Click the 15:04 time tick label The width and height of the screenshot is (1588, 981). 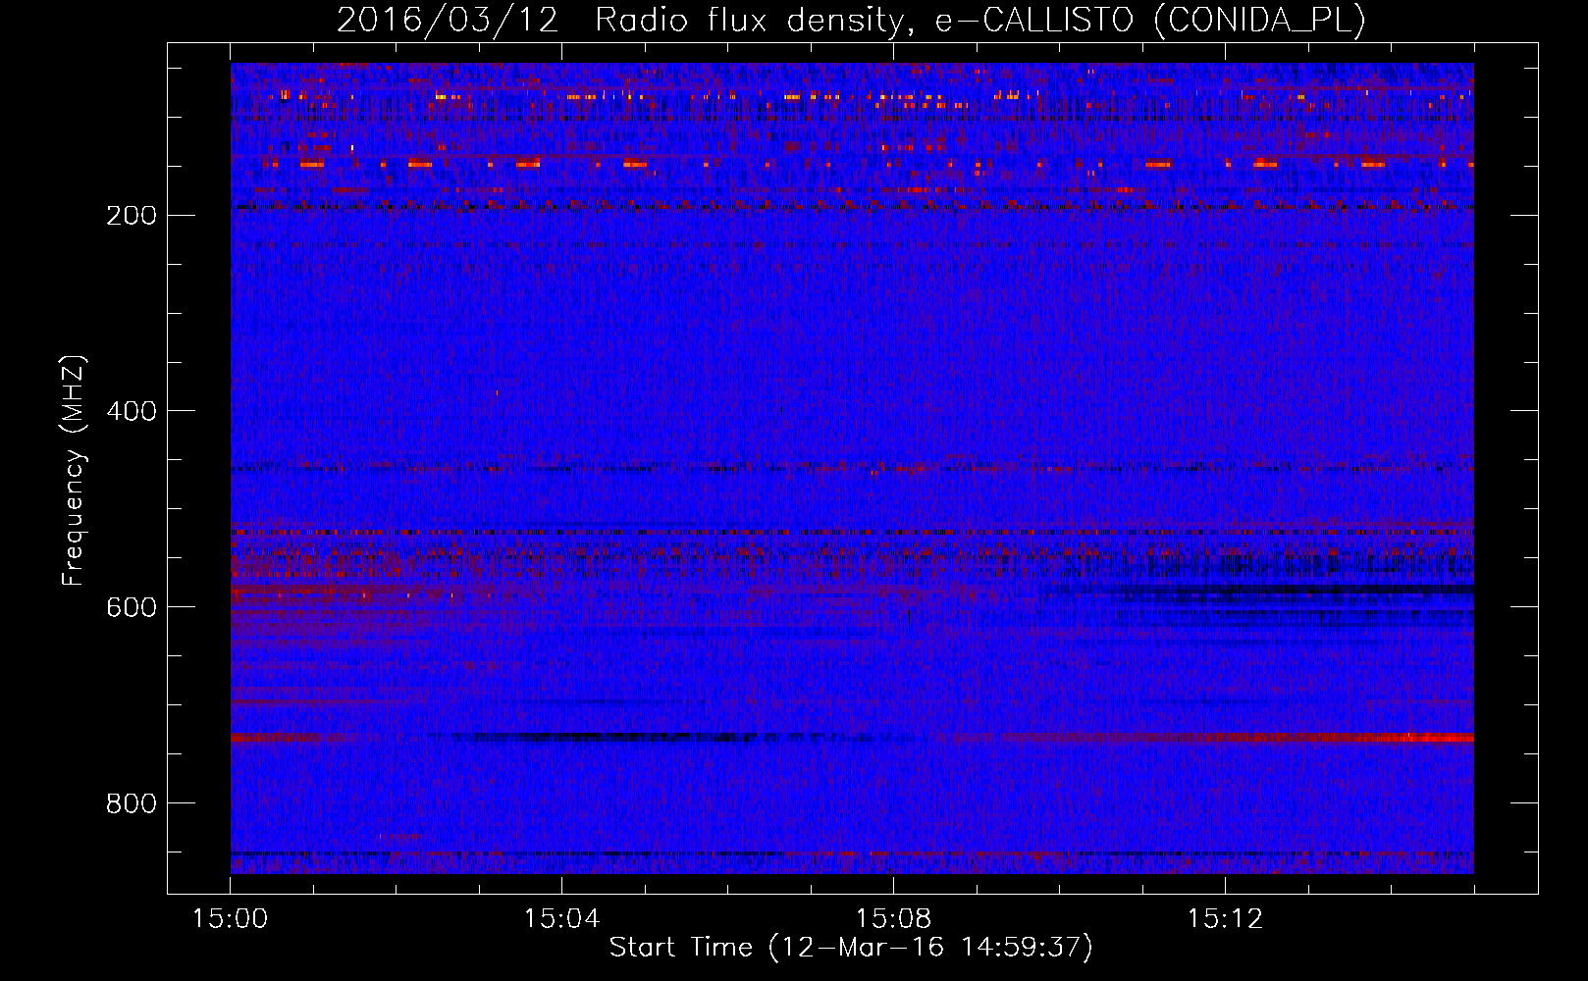561,919
